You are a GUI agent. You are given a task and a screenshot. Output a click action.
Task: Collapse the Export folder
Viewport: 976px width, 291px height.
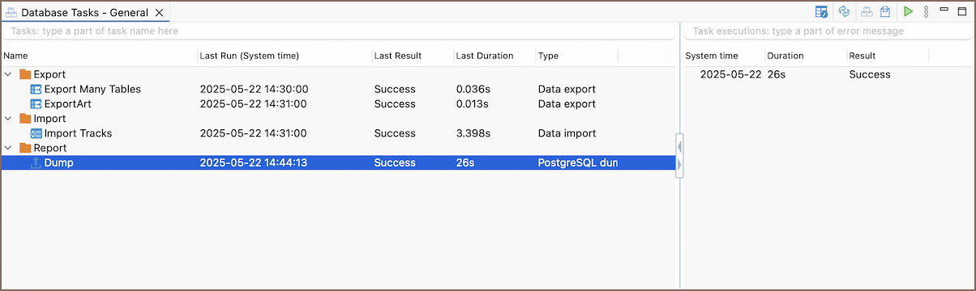pyautogui.click(x=8, y=74)
